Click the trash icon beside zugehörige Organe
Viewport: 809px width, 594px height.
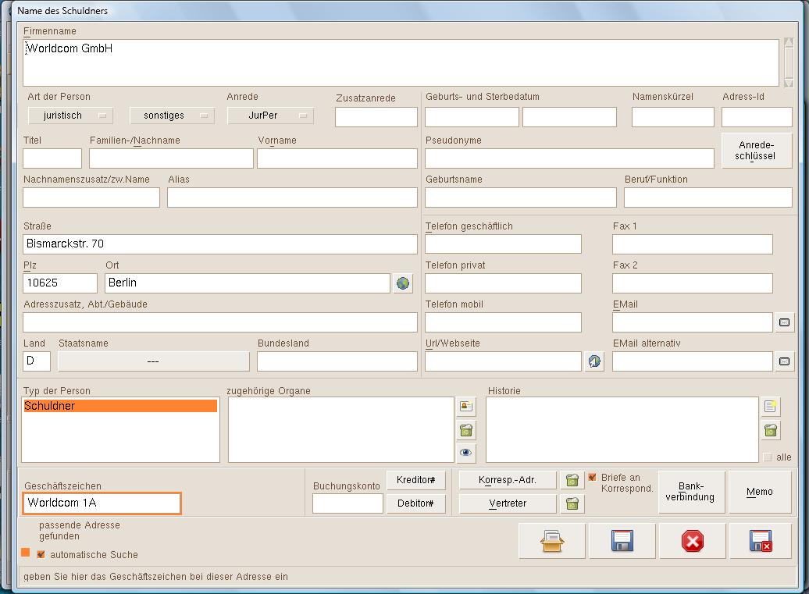pyautogui.click(x=466, y=429)
